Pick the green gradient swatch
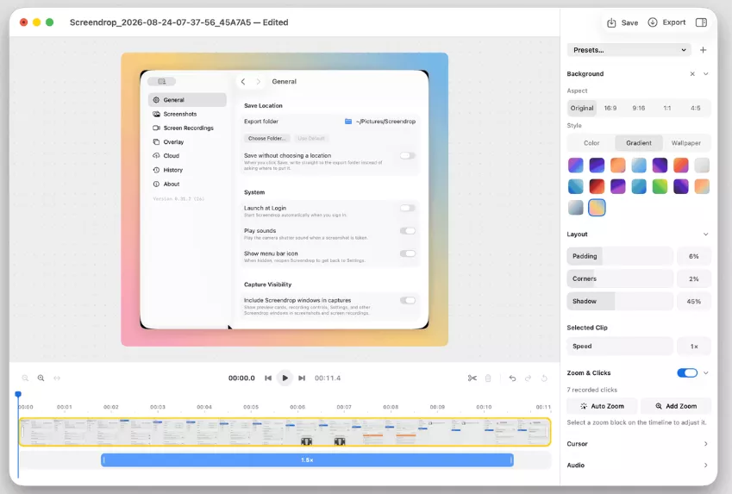 (660, 186)
